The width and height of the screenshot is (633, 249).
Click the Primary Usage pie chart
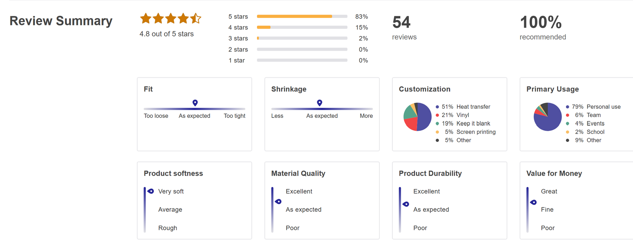[x=547, y=117]
